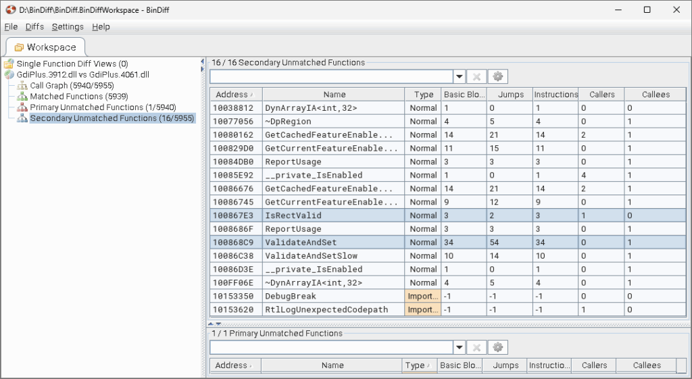The height and width of the screenshot is (379, 692).
Task: Click the clear X button in primary filter
Action: pos(476,347)
